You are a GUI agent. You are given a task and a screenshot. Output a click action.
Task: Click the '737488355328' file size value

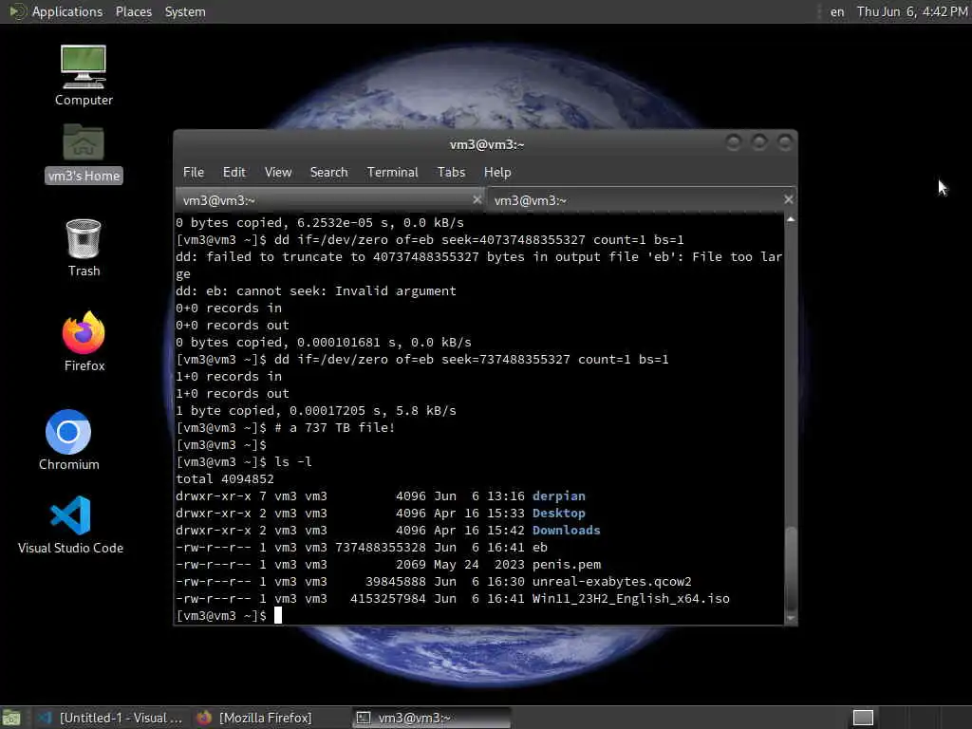click(381, 548)
